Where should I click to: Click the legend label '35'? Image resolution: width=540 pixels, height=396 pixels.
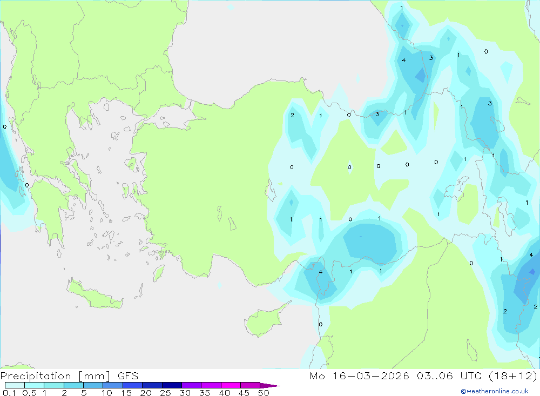[205, 393]
